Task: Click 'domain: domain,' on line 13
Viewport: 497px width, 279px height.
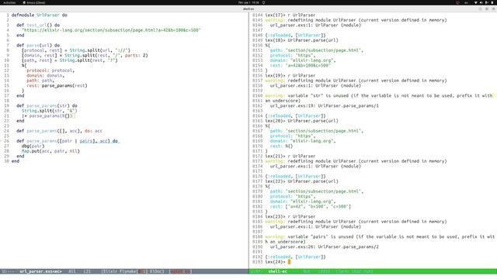Action: (x=45, y=76)
